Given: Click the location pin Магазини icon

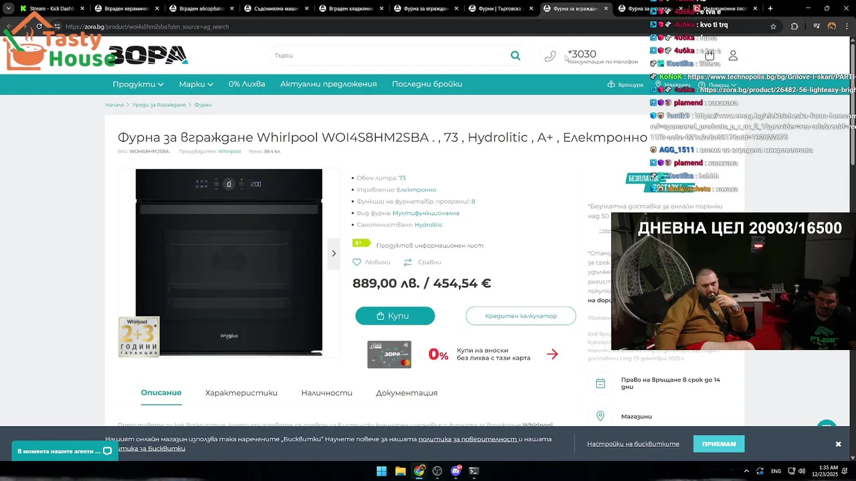Looking at the screenshot, I should [601, 416].
